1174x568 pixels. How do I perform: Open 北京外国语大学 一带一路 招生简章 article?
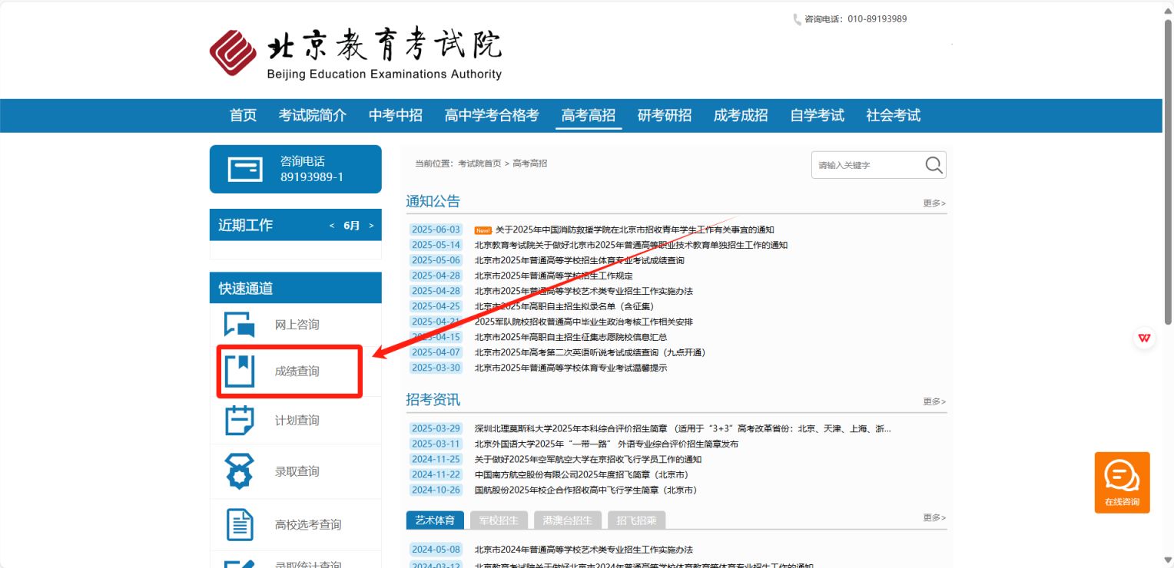point(606,444)
